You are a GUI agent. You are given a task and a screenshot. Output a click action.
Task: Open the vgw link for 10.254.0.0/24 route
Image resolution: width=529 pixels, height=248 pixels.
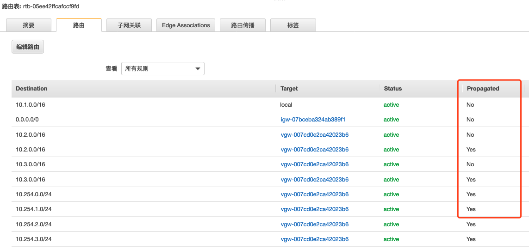point(314,194)
